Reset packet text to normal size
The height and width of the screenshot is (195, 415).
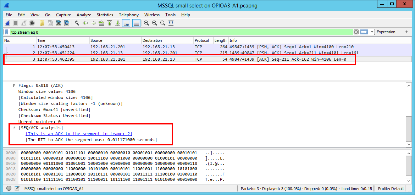click(162, 23)
